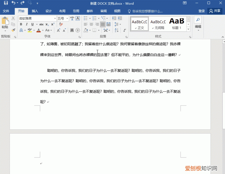This screenshot has height=174, width=225.
Task: Click the vertical scrollbar thumb
Action: click(224, 111)
